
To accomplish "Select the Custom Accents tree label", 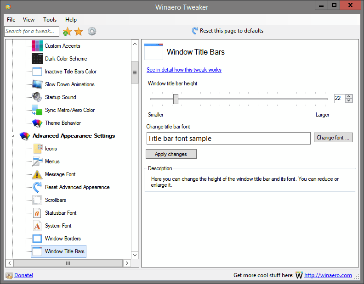I will [63, 46].
